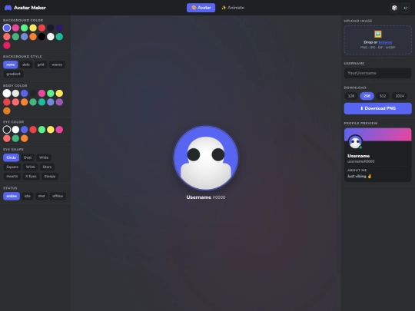Pick the white body color swatch
415x311 pixels.
[x=7, y=94]
